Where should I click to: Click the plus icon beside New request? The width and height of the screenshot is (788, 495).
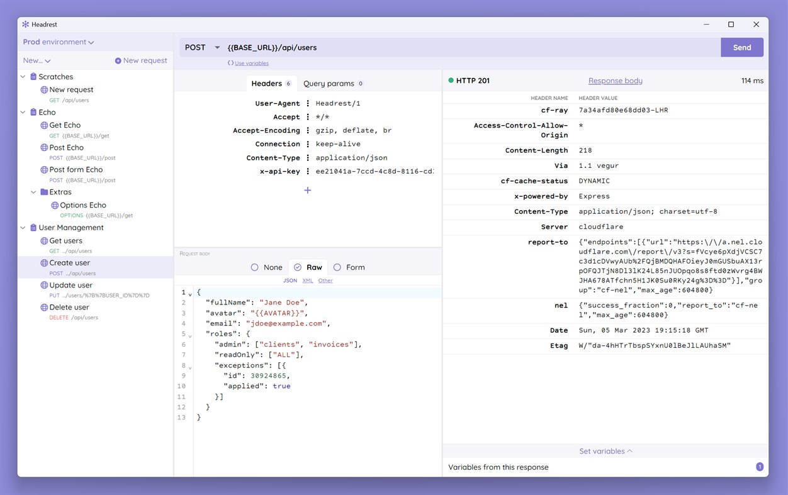pos(118,61)
